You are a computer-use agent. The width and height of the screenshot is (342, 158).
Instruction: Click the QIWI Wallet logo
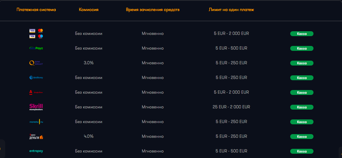click(x=36, y=63)
